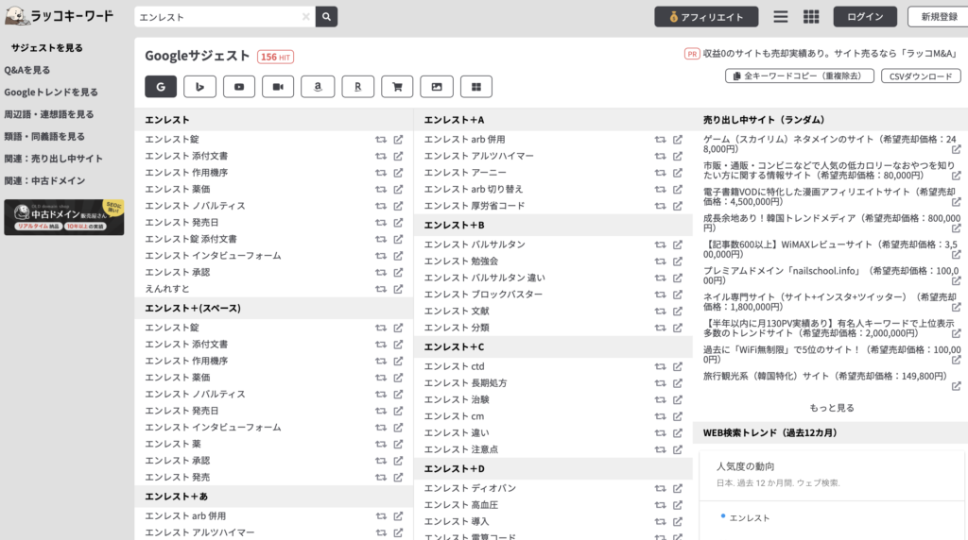Click the ログイン button
Screen dimensions: 968x540
coord(865,17)
